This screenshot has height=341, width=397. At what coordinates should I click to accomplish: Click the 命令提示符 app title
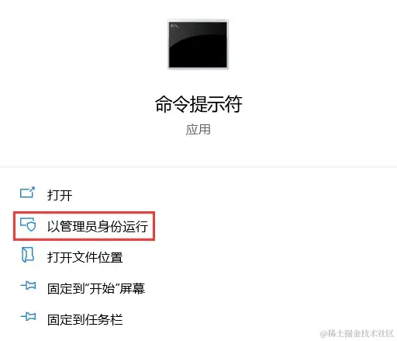coord(198,104)
